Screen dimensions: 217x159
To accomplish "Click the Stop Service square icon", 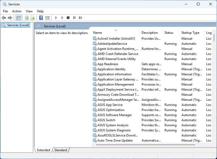I will coord(68,18).
